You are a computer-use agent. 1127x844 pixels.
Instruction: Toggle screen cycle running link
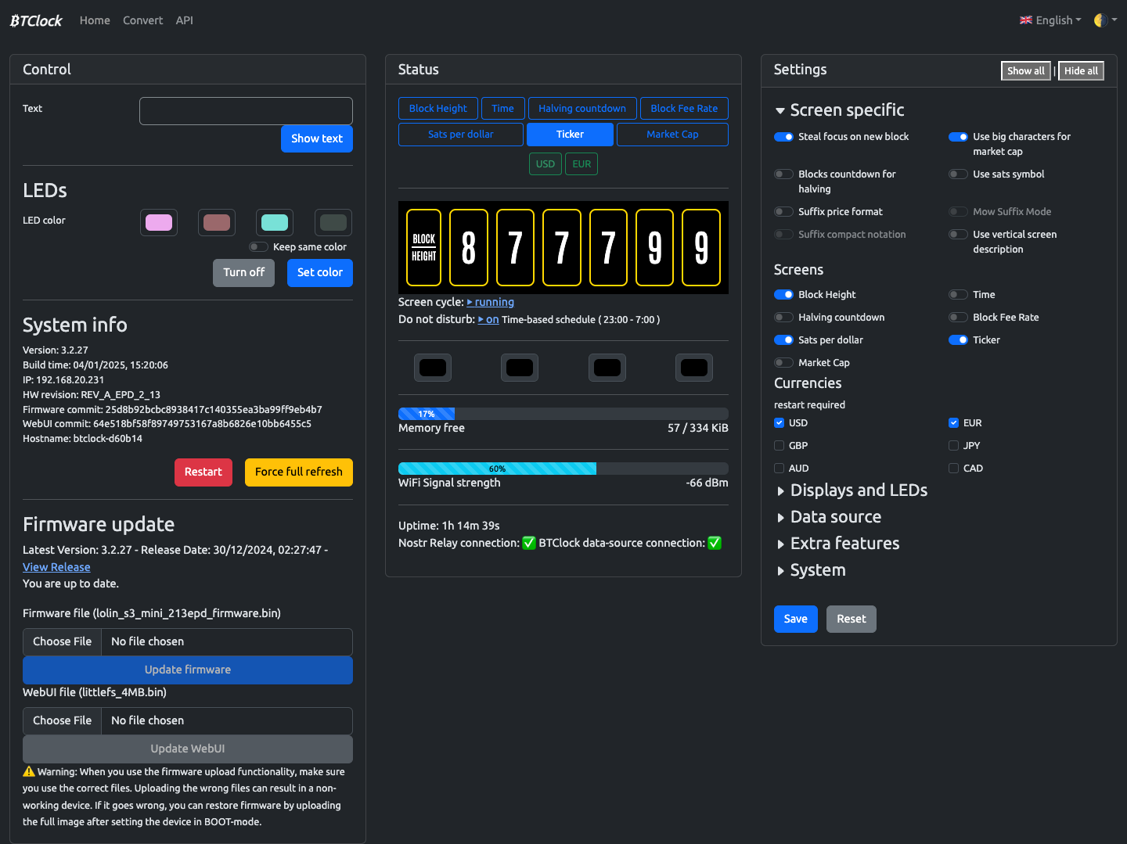491,302
